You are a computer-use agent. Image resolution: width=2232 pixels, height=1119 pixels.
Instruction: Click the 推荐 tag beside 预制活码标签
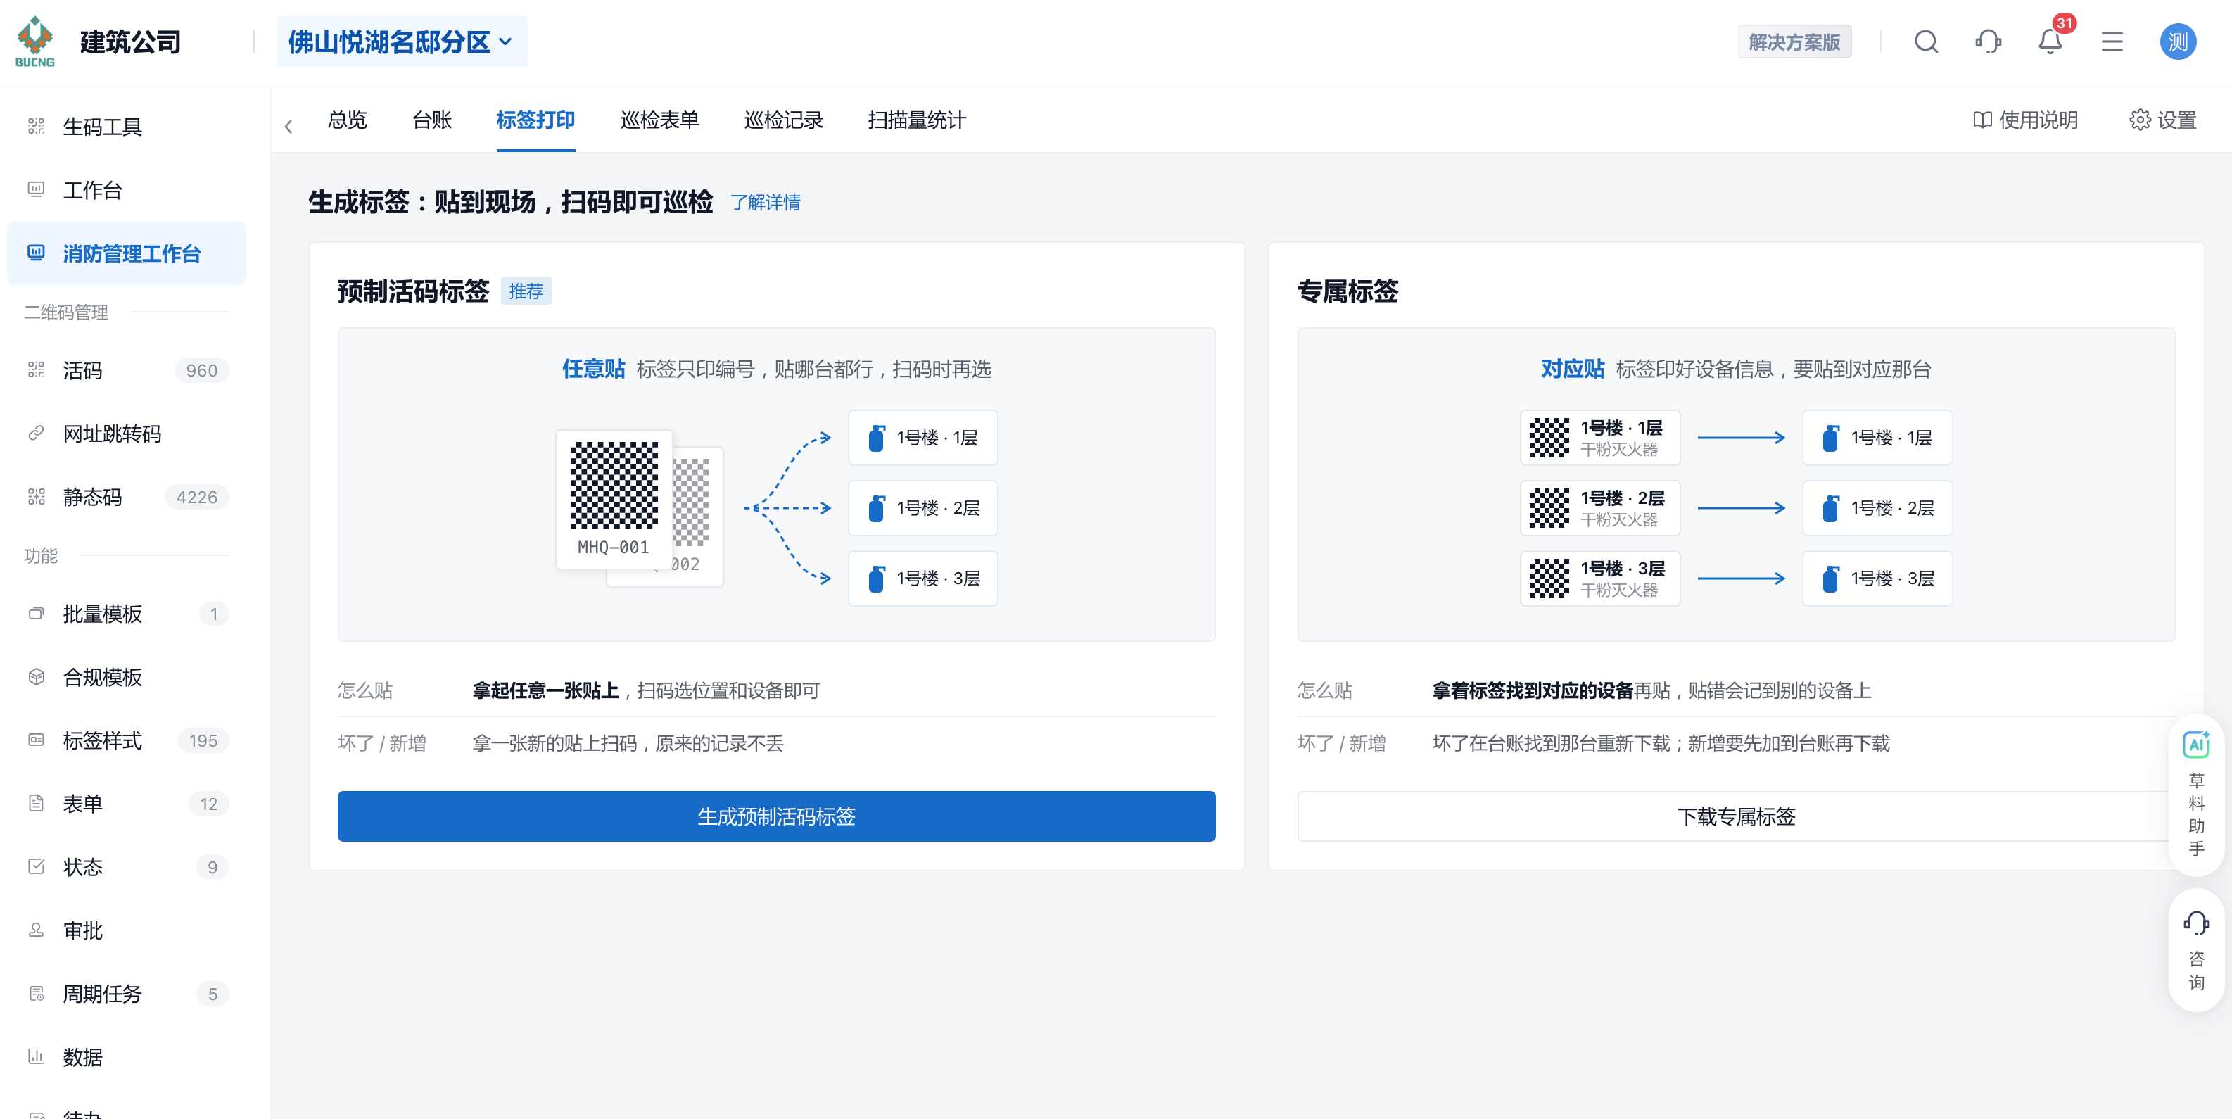[526, 291]
